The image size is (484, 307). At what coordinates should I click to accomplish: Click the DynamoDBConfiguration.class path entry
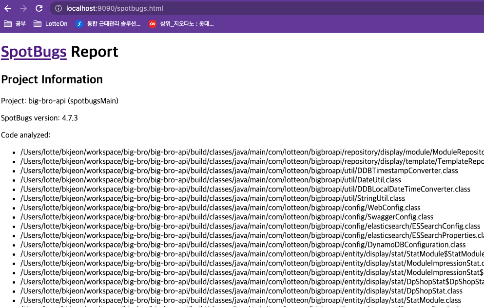tap(243, 245)
